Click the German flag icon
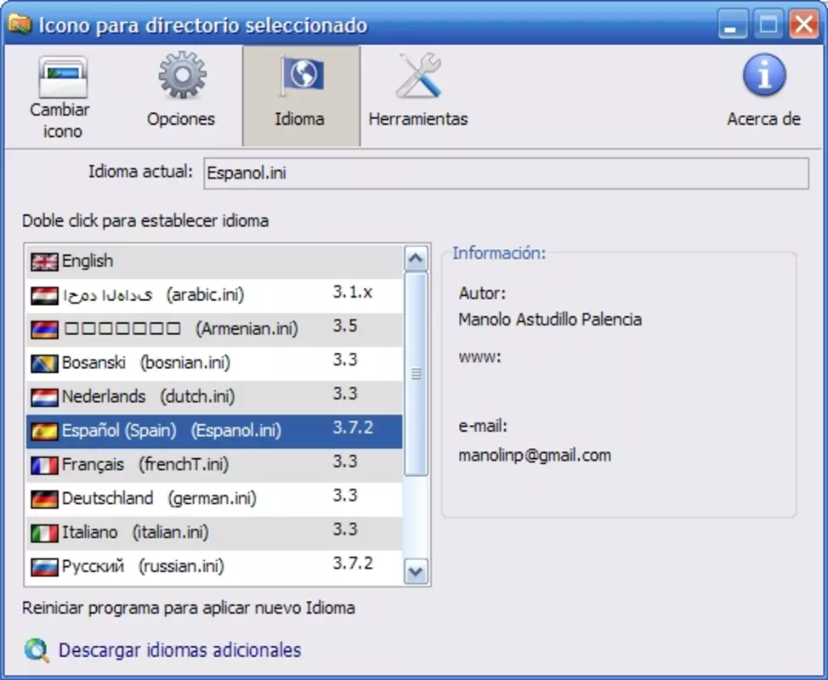Screen dimensions: 828x680 (44, 499)
